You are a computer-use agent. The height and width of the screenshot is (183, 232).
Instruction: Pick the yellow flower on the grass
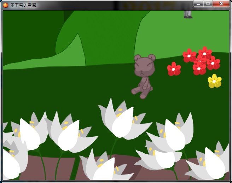click(215, 81)
